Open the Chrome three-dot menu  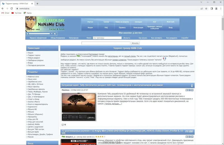[x=221, y=9]
